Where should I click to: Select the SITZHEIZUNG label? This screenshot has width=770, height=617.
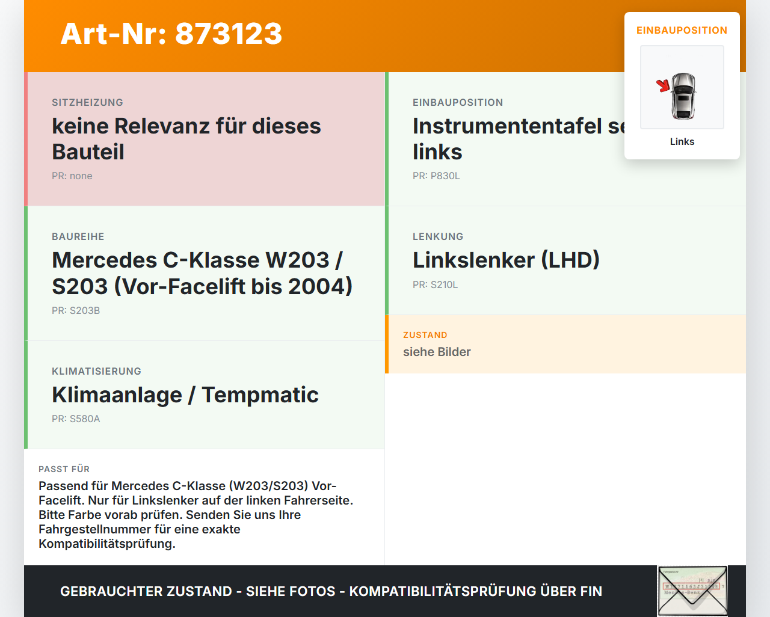click(x=87, y=102)
